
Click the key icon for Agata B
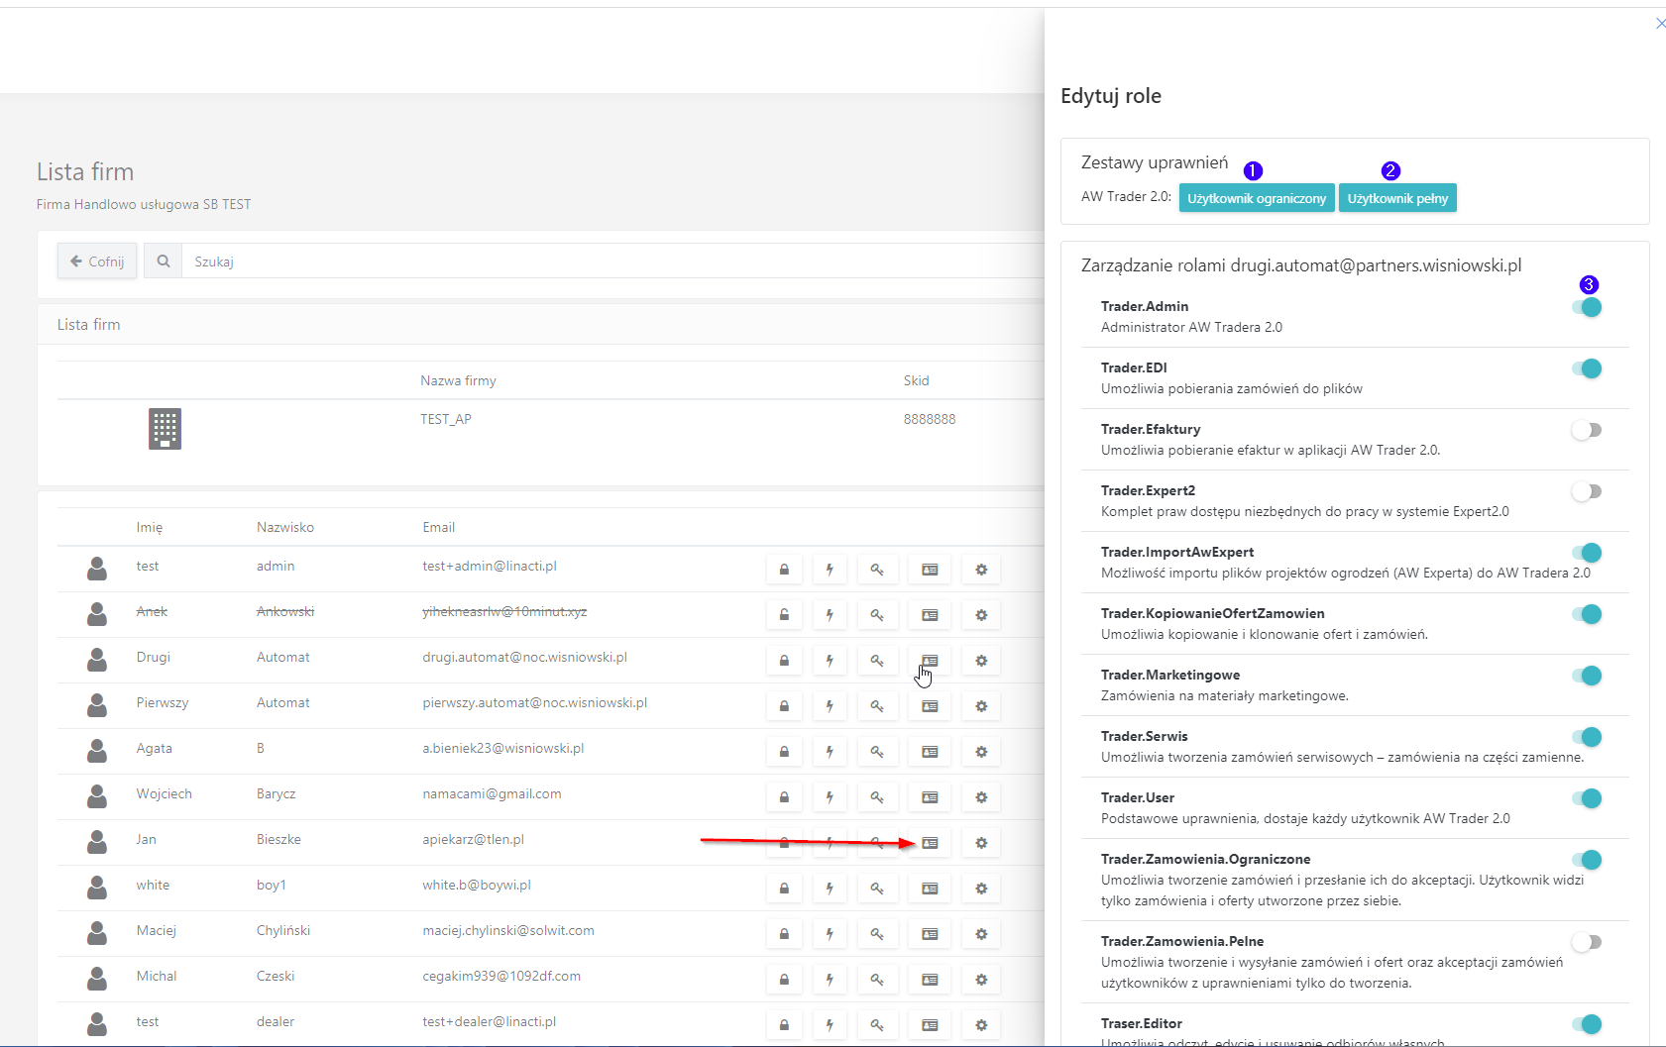tap(877, 752)
